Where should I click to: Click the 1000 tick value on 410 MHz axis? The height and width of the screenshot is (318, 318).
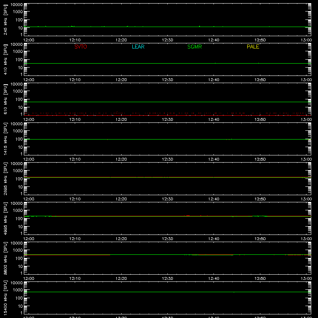click(x=18, y=52)
